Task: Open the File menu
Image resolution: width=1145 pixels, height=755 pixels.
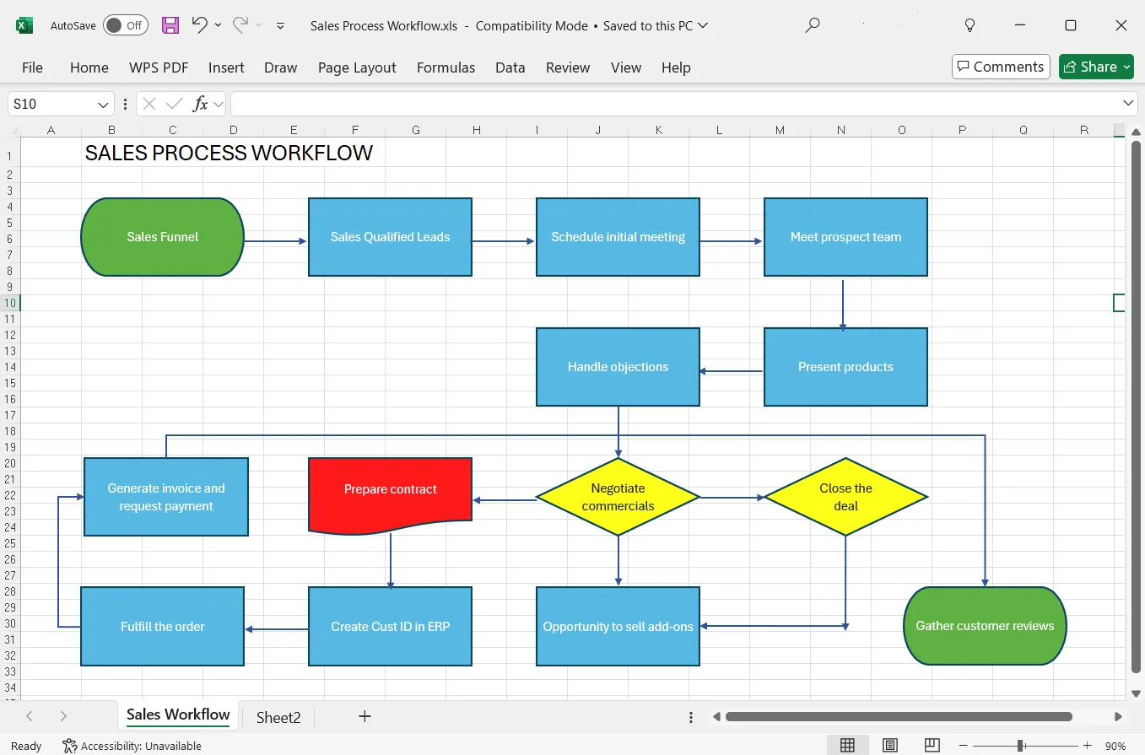Action: point(32,67)
